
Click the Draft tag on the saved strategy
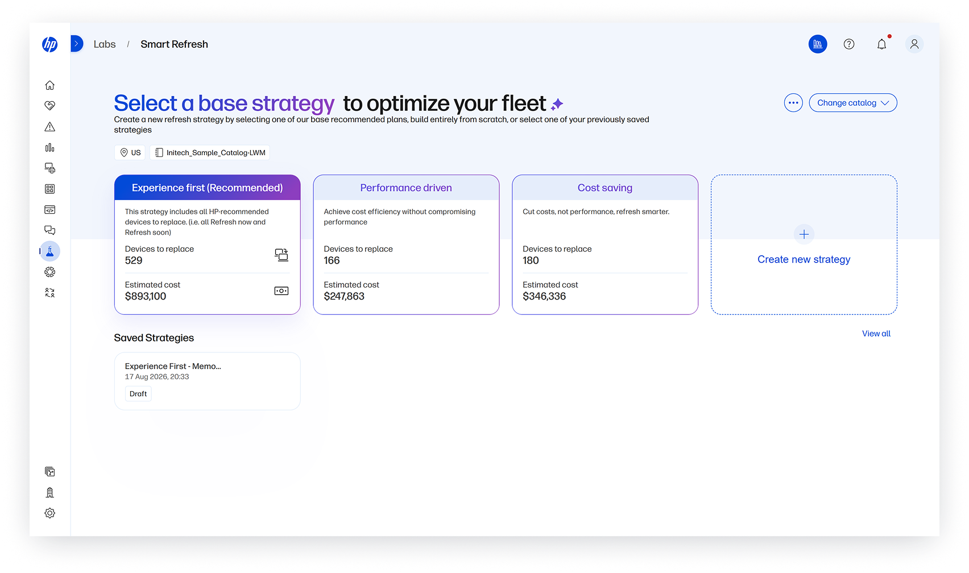point(138,394)
